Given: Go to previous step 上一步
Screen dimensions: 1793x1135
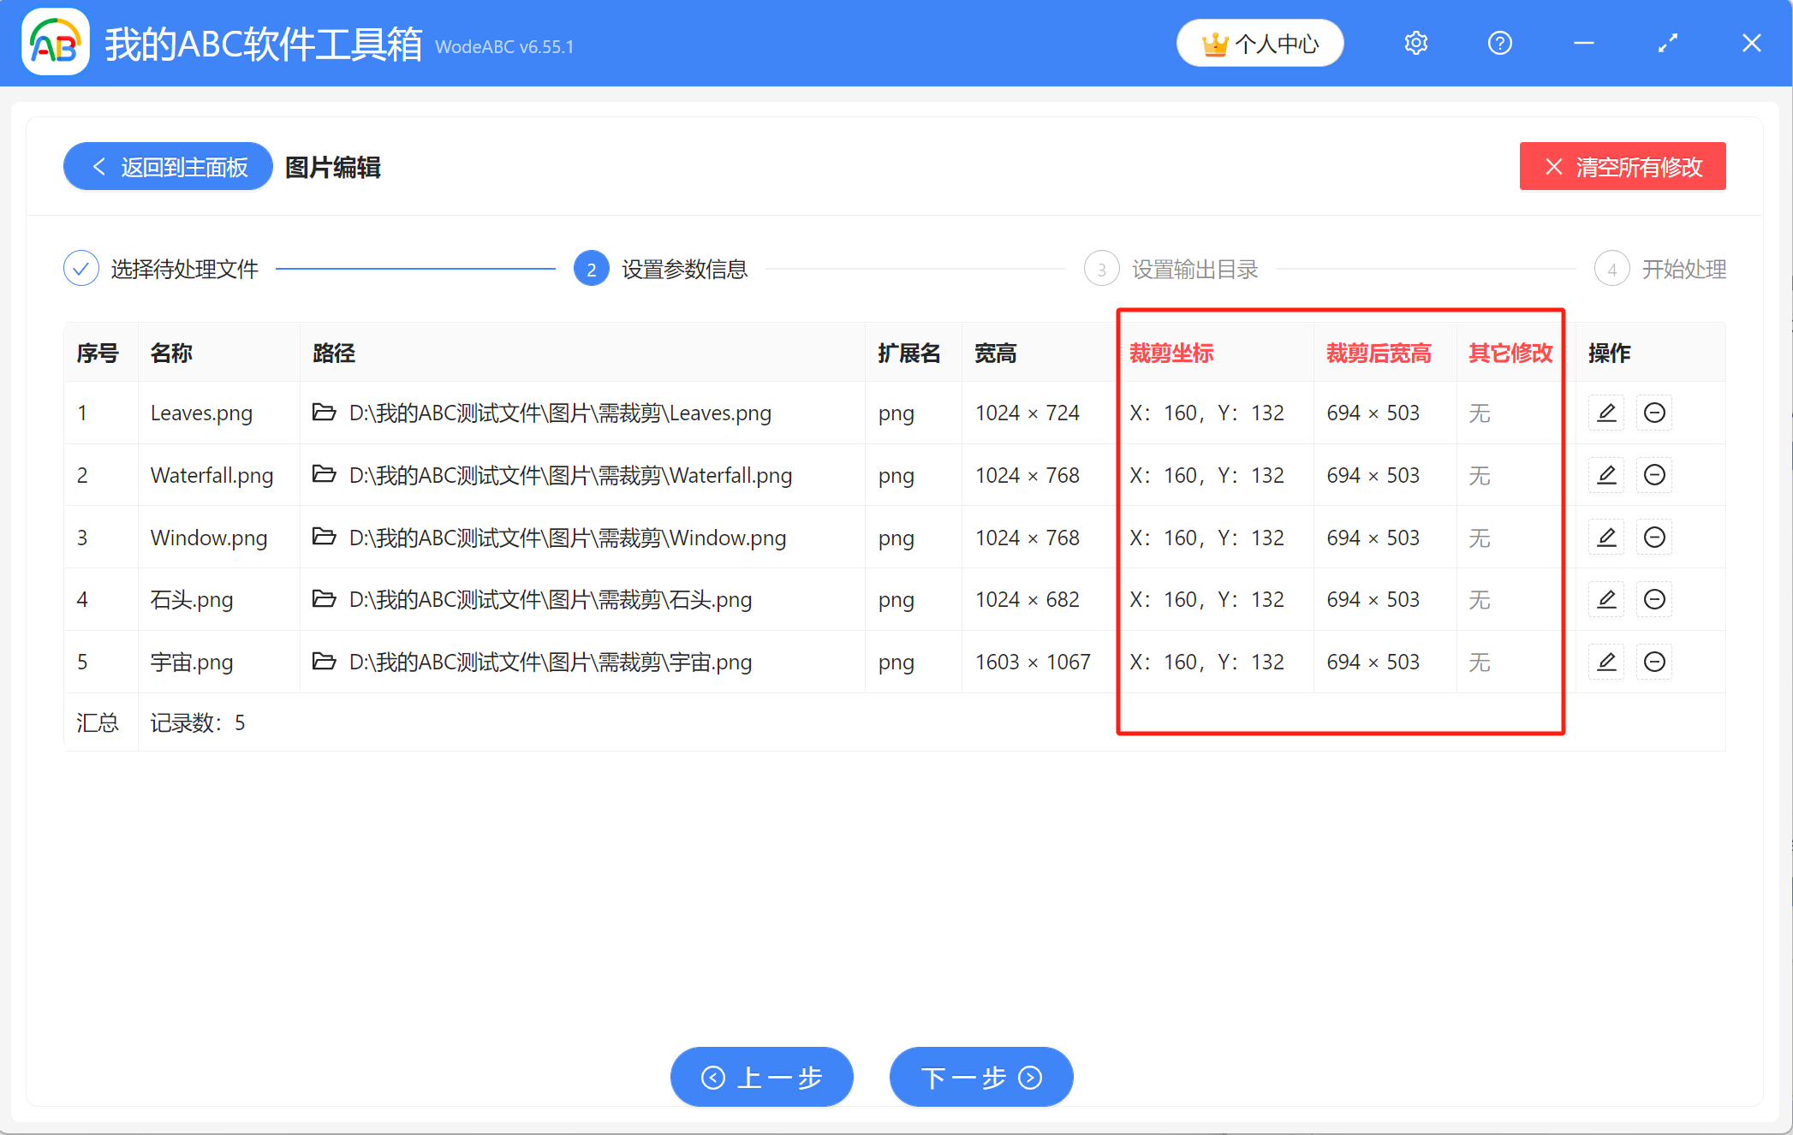Looking at the screenshot, I should point(761,1077).
